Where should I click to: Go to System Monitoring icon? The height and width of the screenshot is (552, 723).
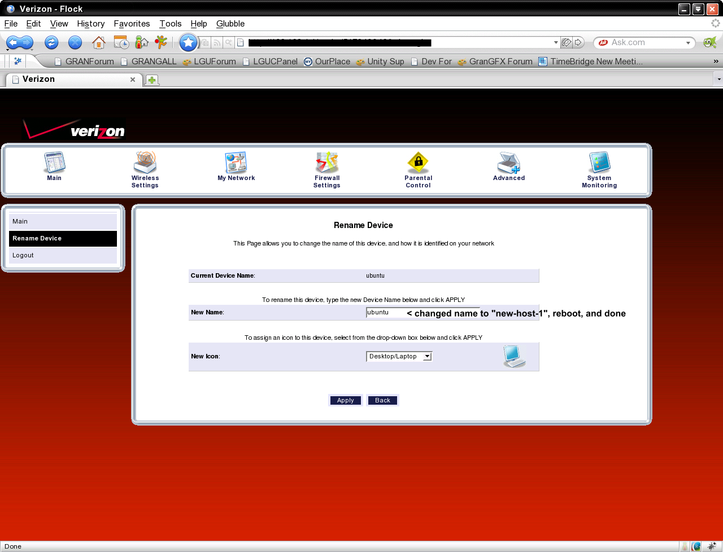pos(599,163)
